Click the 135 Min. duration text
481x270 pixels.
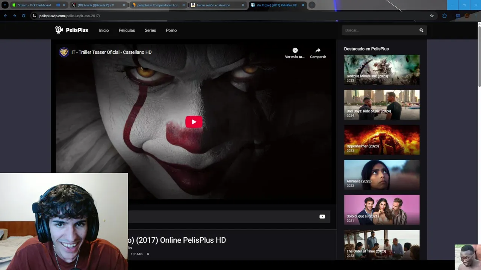point(137,254)
